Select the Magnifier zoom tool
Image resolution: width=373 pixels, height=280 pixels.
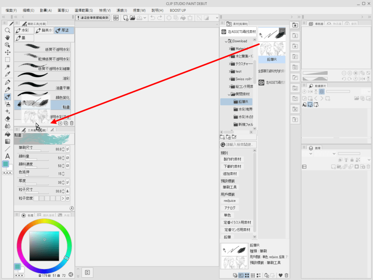(x=7, y=30)
